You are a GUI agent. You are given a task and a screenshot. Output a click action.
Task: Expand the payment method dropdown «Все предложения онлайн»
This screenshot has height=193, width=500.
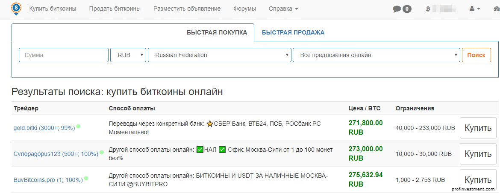[x=376, y=55]
